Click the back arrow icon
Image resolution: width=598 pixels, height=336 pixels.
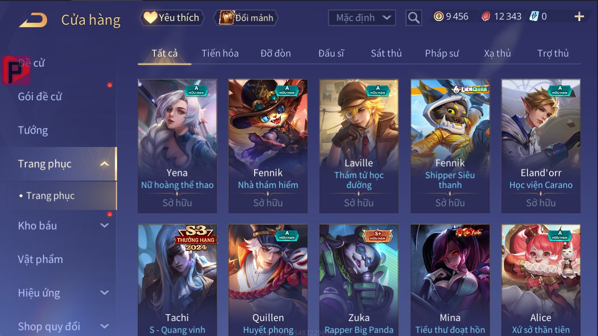pyautogui.click(x=33, y=20)
